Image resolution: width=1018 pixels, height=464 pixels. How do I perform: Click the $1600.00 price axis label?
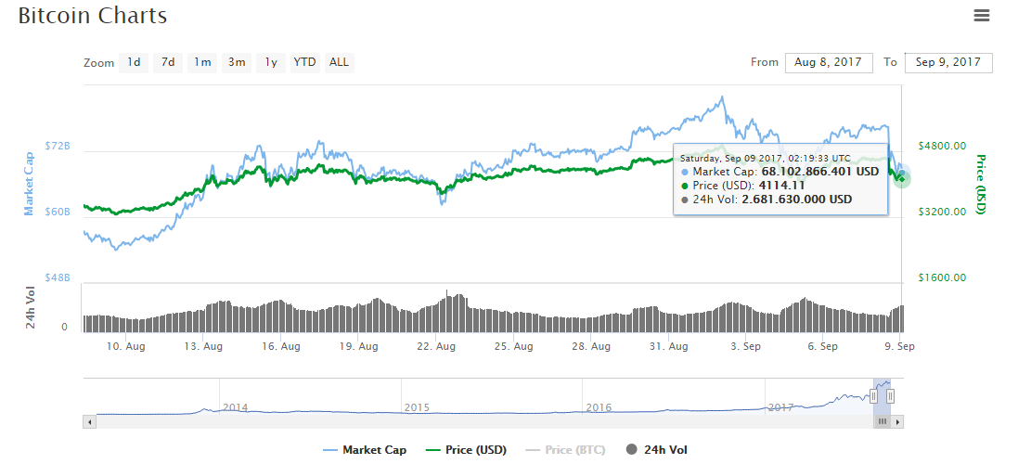942,277
